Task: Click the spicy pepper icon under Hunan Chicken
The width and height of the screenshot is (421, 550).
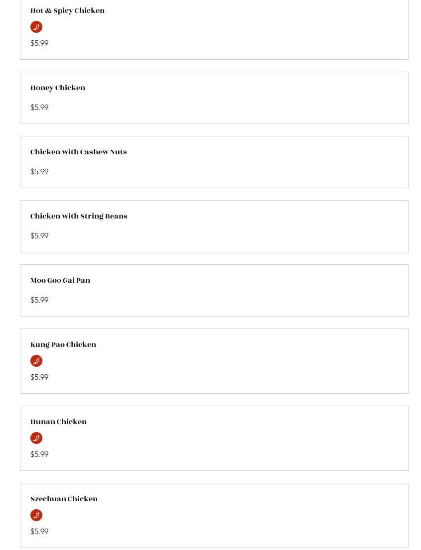Action: click(36, 438)
